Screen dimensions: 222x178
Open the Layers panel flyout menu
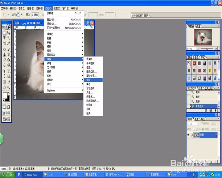219,119
